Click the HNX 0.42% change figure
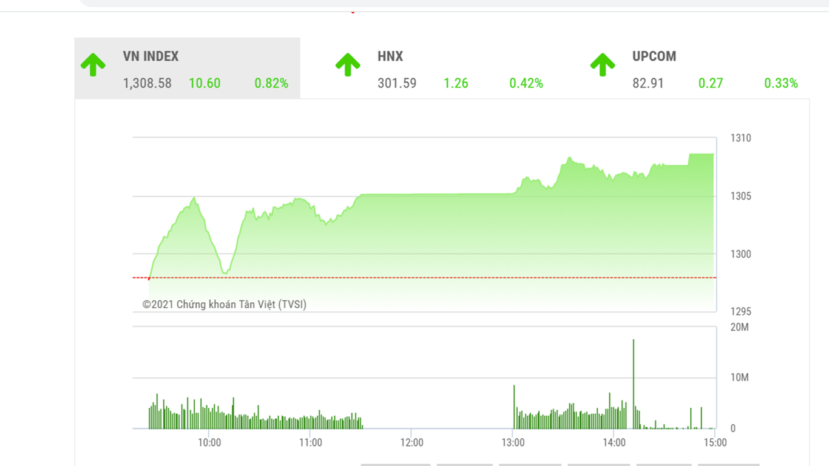Image resolution: width=829 pixels, height=466 pixels. point(526,83)
